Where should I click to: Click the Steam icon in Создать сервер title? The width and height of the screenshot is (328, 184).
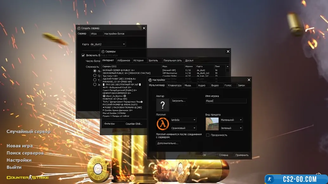pyautogui.click(x=79, y=28)
